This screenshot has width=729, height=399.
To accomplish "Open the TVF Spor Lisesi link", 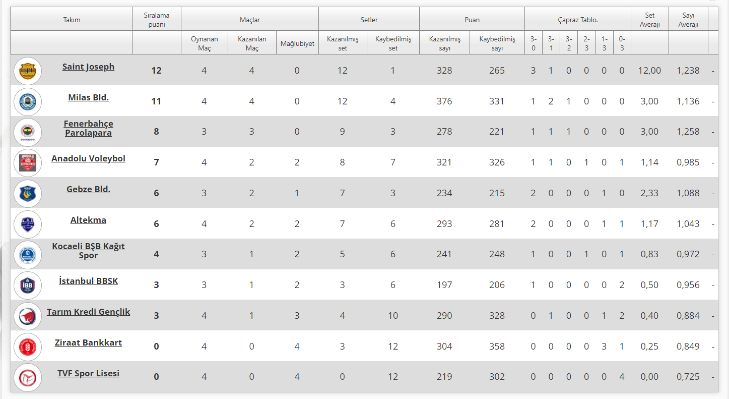I will coord(88,373).
